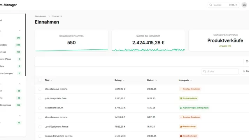This screenshot has width=249, height=140.
Task: Open sidebar item with badge 23
Action: pyautogui.click(x=11, y=98)
